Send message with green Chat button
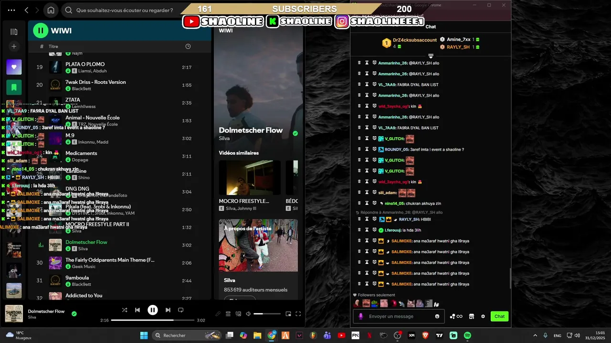The image size is (611, 343). tap(499, 316)
